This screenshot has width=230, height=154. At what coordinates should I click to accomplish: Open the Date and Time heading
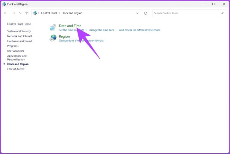click(70, 26)
